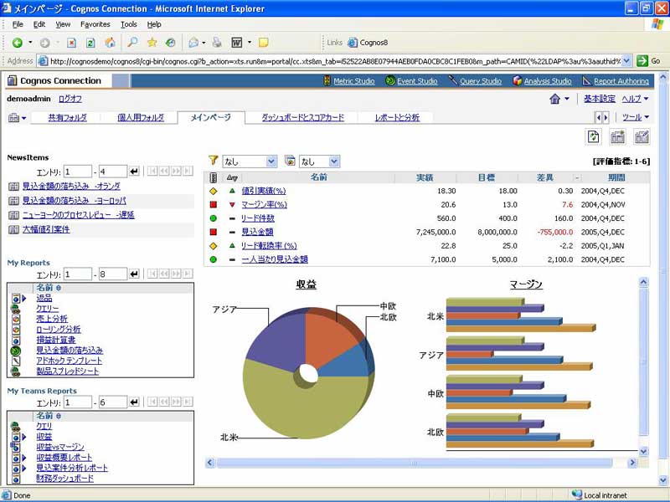Launch Query Studio
Viewport: 670px width, 502px height.
[x=481, y=81]
